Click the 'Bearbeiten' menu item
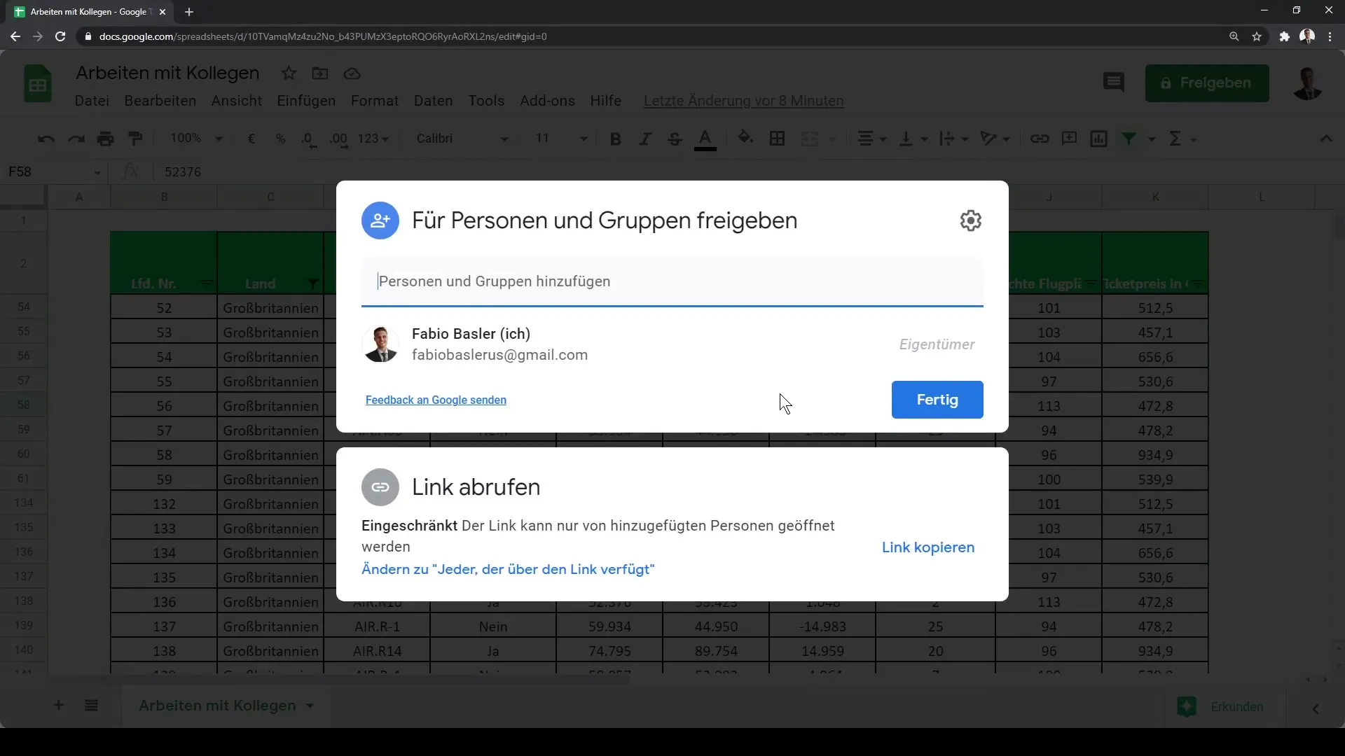The height and width of the screenshot is (756, 1345). (160, 101)
